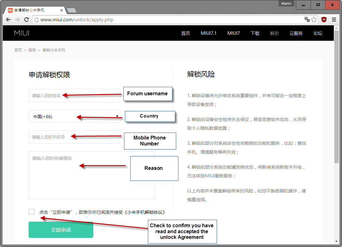
Task: Click the address bar URL
Action: (77, 19)
